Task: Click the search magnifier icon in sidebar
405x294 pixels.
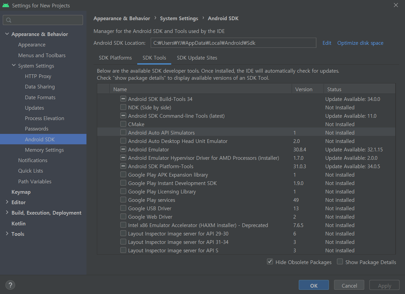Action: [9, 20]
